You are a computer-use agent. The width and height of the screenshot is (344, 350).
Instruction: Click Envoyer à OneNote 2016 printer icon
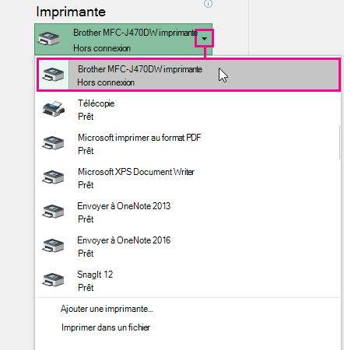coord(53,246)
